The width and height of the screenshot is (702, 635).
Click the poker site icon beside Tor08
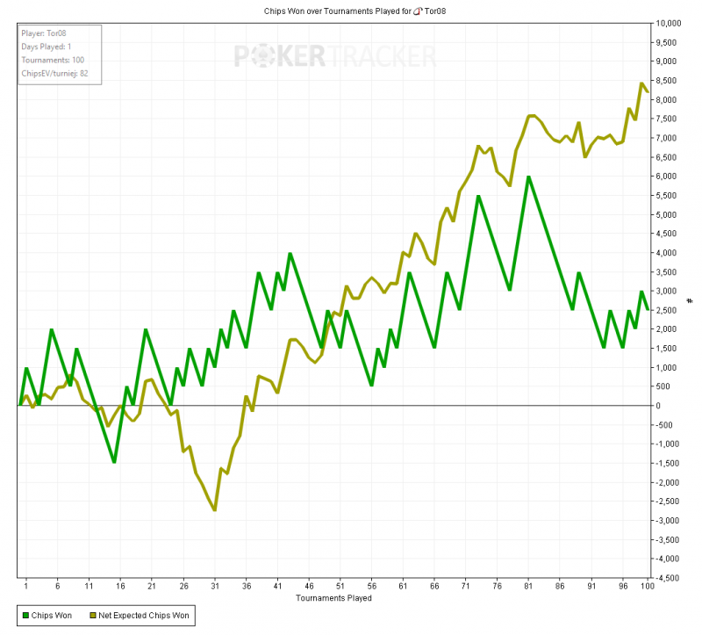[x=418, y=11]
